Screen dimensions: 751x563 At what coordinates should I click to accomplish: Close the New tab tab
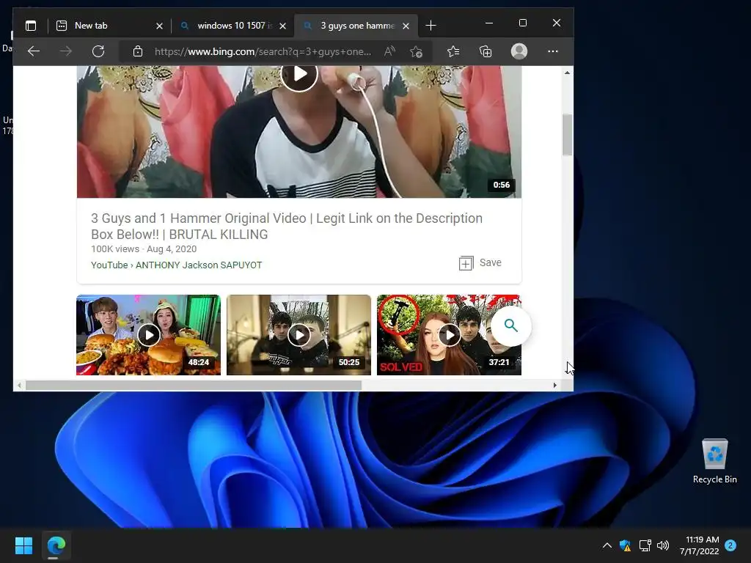159,26
